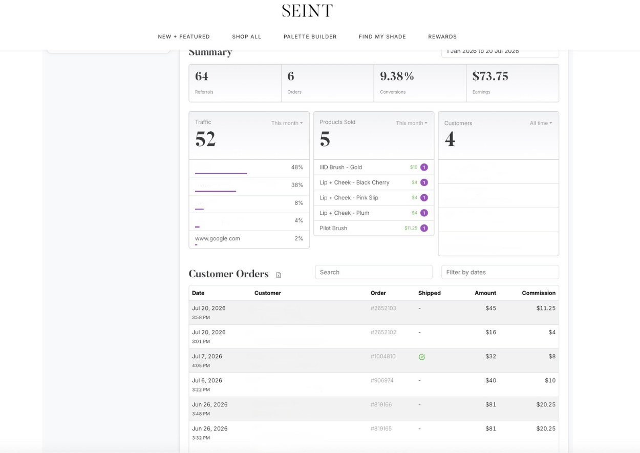Click the quantity badge beside IIID Brush - Gold
This screenshot has width=640, height=453.
[424, 167]
